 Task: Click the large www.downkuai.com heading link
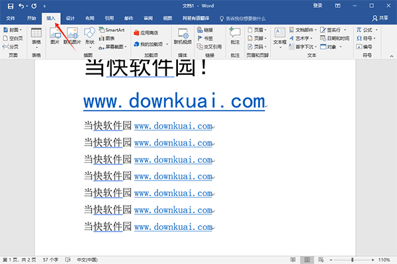click(x=174, y=101)
